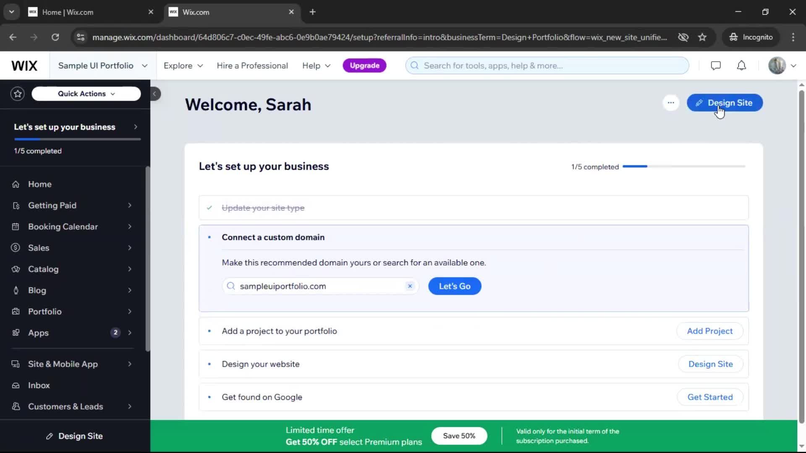The width and height of the screenshot is (806, 453).
Task: Expand the Catalog submenu arrow
Action: pos(130,269)
